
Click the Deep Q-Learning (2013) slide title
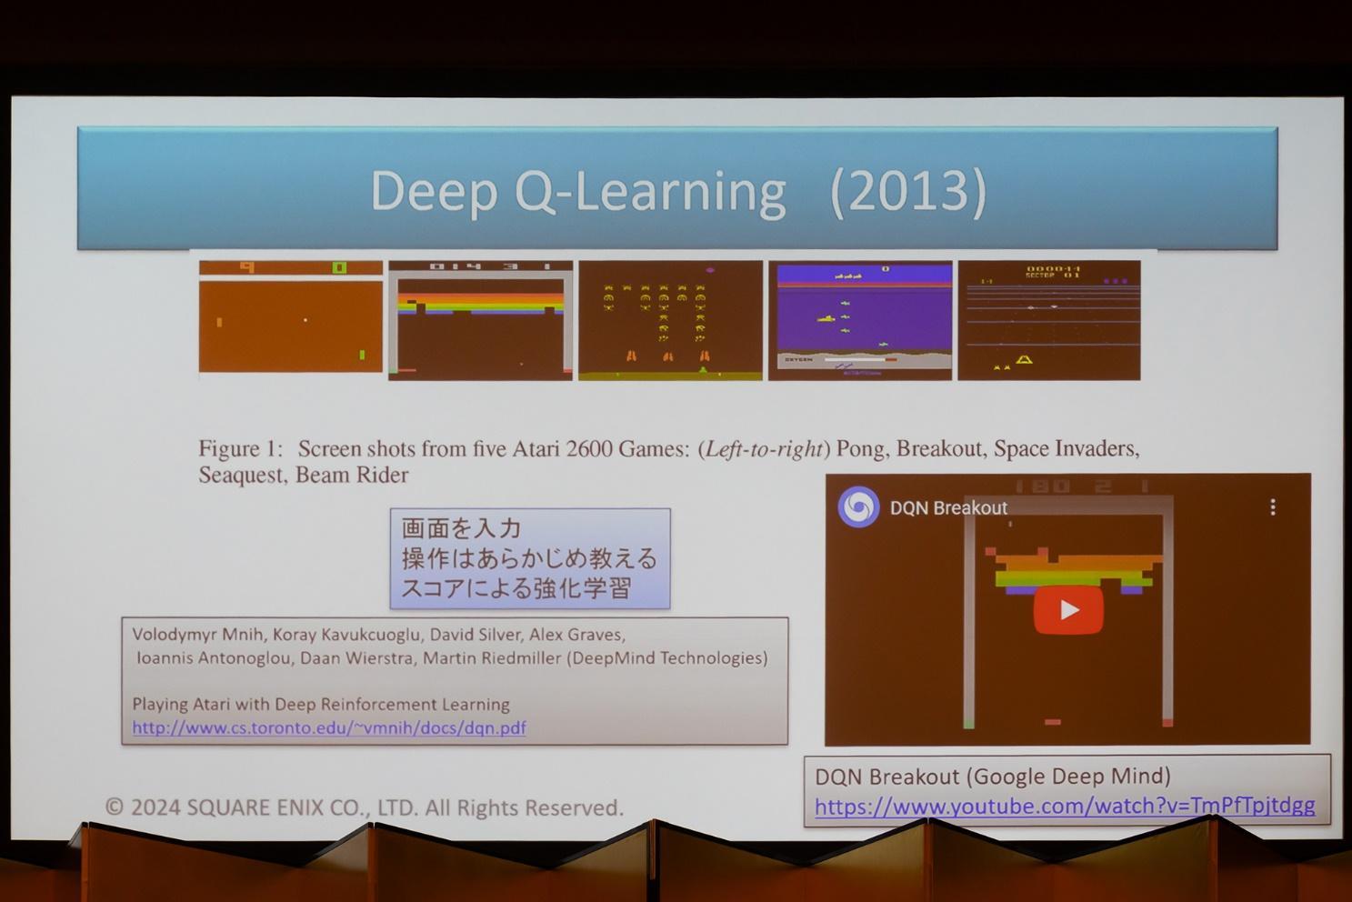[677, 191]
